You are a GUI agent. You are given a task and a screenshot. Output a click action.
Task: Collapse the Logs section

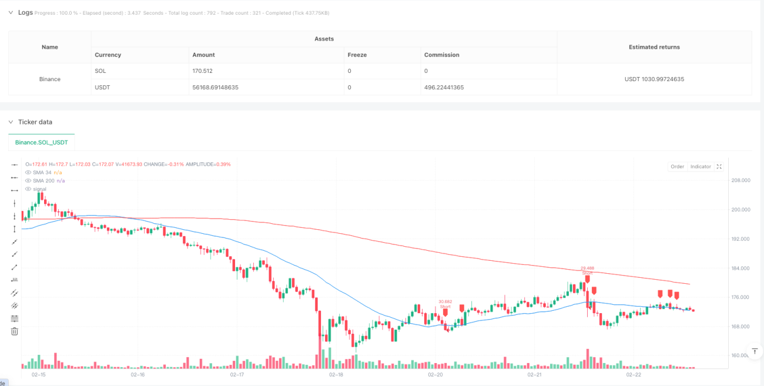pos(11,12)
